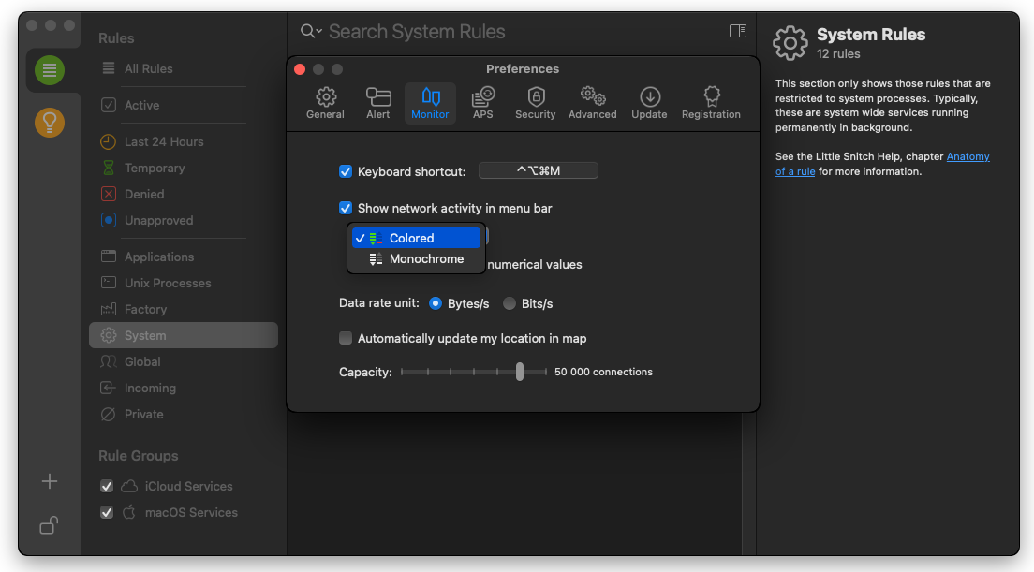Image resolution: width=1034 pixels, height=572 pixels.
Task: Open the APS preferences pane
Action: click(482, 103)
